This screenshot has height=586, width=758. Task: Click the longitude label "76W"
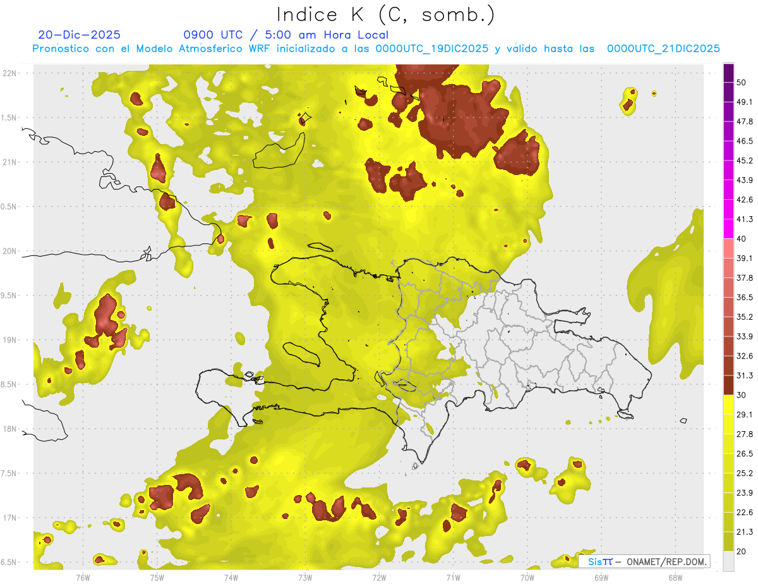pyautogui.click(x=83, y=577)
